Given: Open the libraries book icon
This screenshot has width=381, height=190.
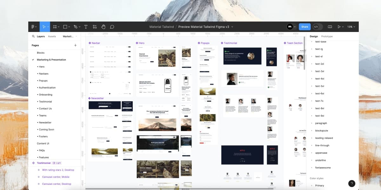Looking at the screenshot, I should (x=330, y=27).
